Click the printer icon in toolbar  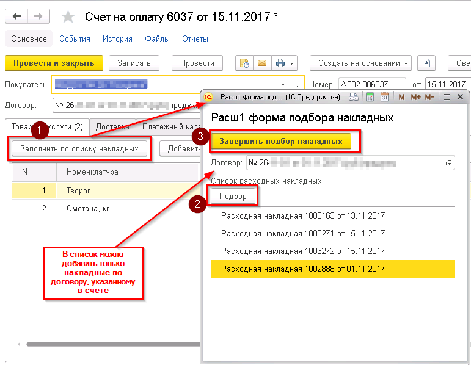(x=280, y=63)
